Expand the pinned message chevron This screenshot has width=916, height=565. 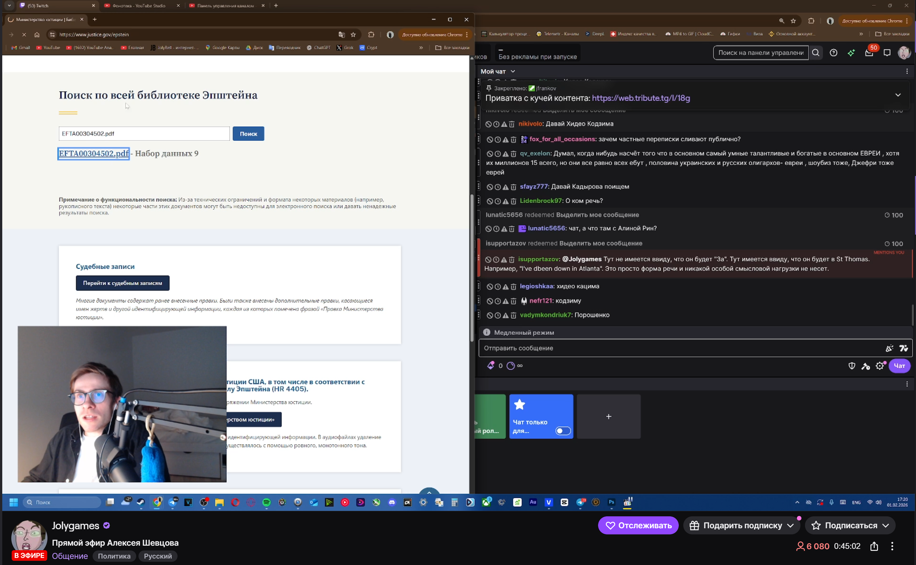tap(898, 95)
